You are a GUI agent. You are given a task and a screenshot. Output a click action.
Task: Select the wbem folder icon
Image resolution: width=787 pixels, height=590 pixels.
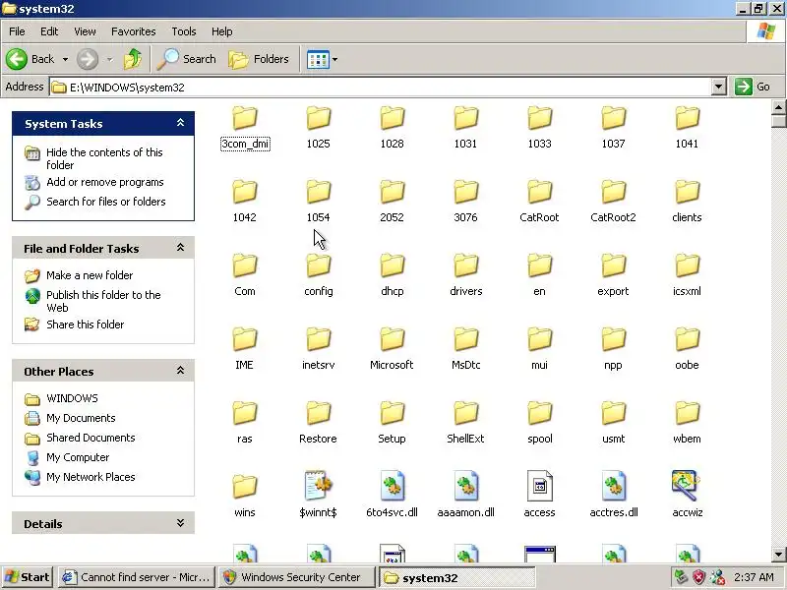pyautogui.click(x=687, y=413)
